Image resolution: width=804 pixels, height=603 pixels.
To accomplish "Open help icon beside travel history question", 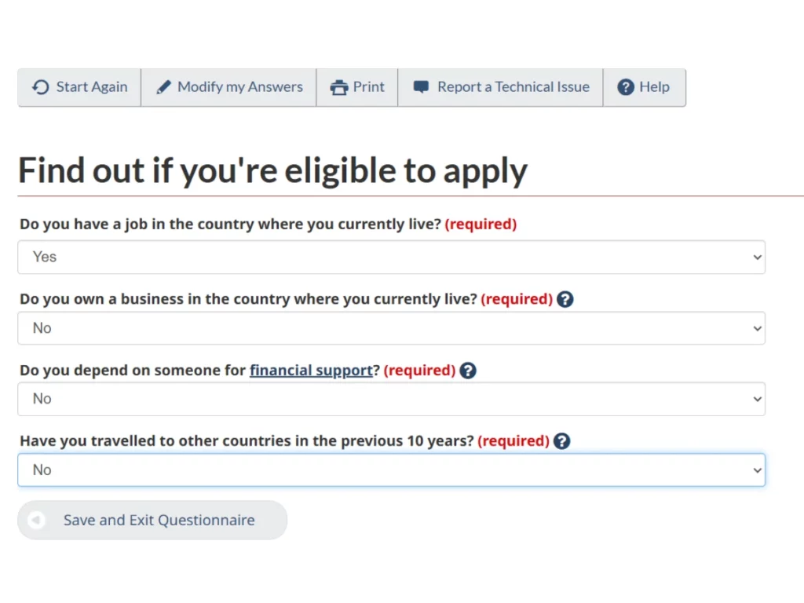I will point(561,441).
